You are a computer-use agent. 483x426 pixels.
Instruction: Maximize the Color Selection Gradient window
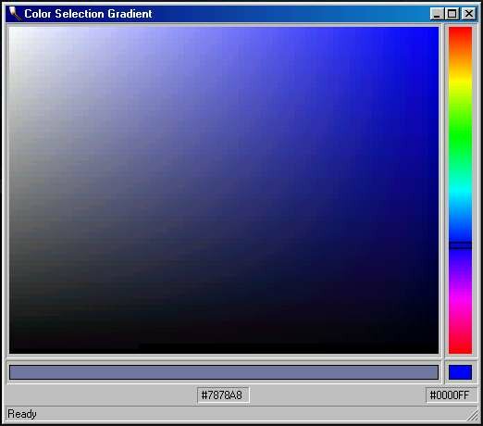point(452,14)
